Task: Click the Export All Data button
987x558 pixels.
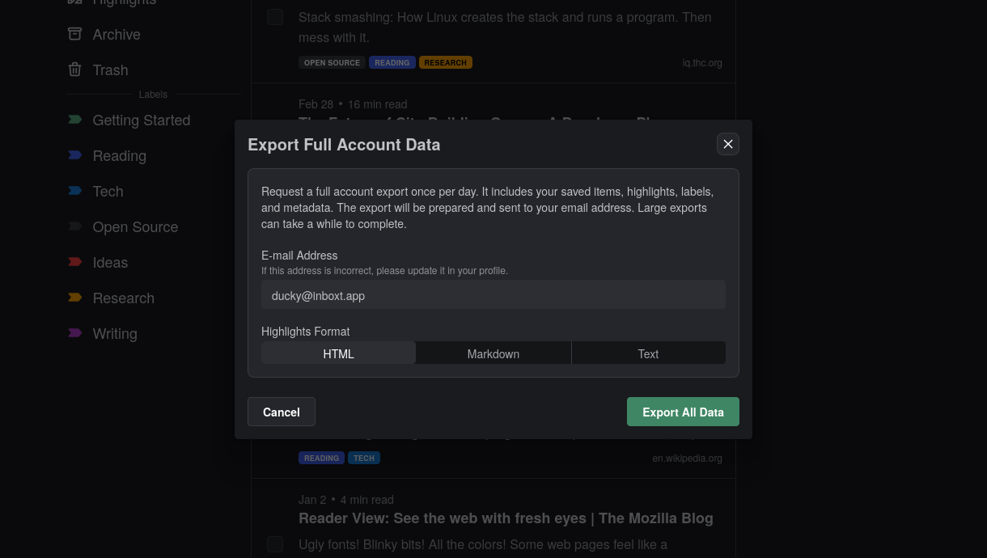Action: (683, 412)
